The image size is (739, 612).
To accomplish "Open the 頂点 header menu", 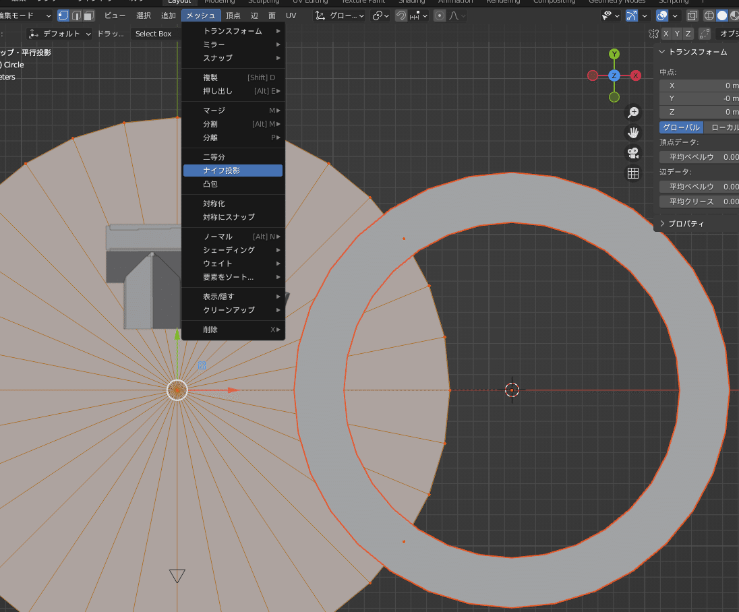I will pyautogui.click(x=233, y=16).
